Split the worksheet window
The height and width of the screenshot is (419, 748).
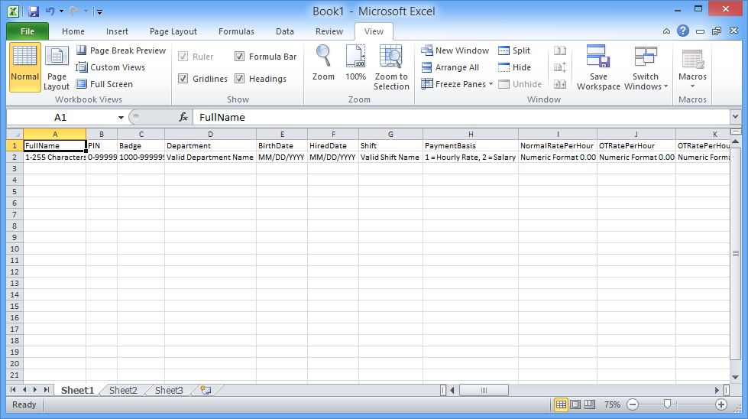point(514,50)
